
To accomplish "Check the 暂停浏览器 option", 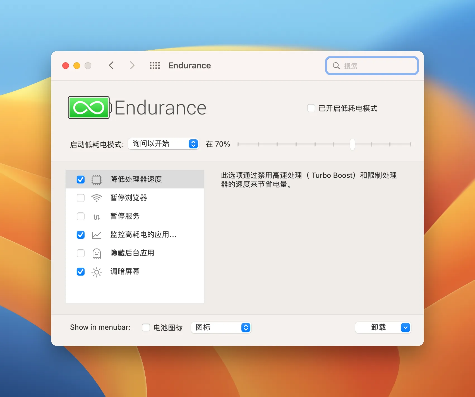I will pyautogui.click(x=81, y=198).
